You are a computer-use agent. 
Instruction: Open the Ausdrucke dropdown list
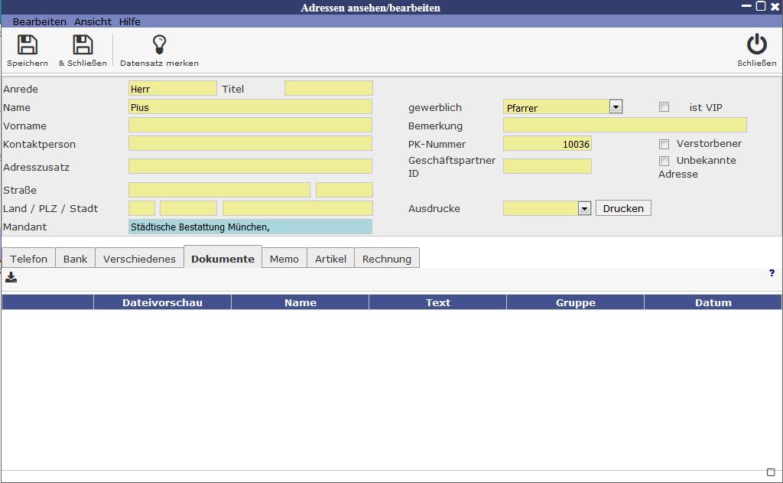tap(584, 208)
